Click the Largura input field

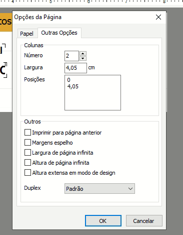click(75, 68)
